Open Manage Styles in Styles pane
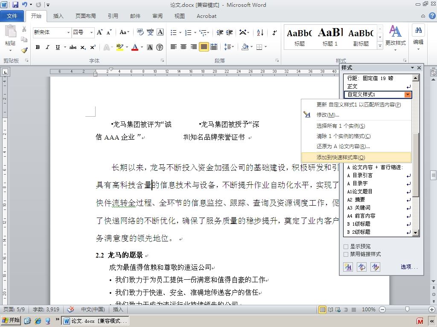The image size is (437, 327). tap(376, 267)
